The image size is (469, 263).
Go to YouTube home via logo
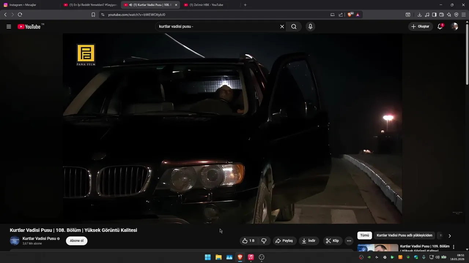click(29, 27)
